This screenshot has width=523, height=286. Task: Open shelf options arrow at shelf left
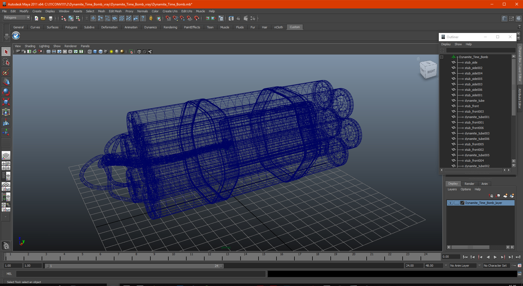coord(7,39)
